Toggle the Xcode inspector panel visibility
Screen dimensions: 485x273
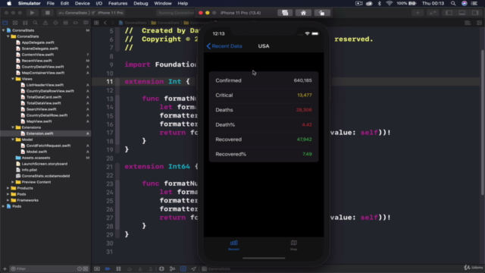pyautogui.click(x=475, y=13)
